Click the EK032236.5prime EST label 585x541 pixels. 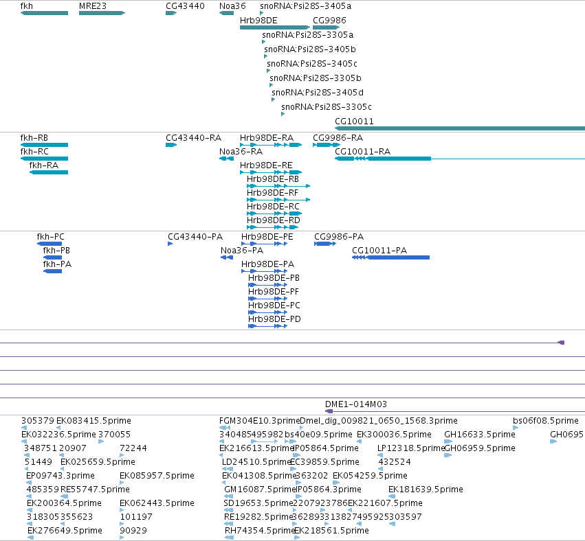pyautogui.click(x=58, y=435)
